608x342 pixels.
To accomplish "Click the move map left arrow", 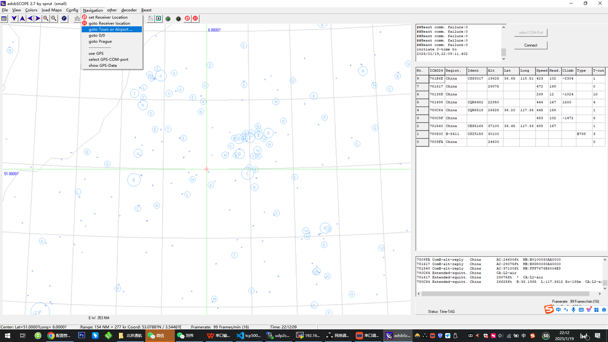I will [x=30, y=18].
